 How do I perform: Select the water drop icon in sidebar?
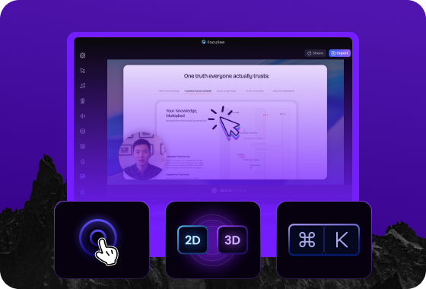point(83,161)
